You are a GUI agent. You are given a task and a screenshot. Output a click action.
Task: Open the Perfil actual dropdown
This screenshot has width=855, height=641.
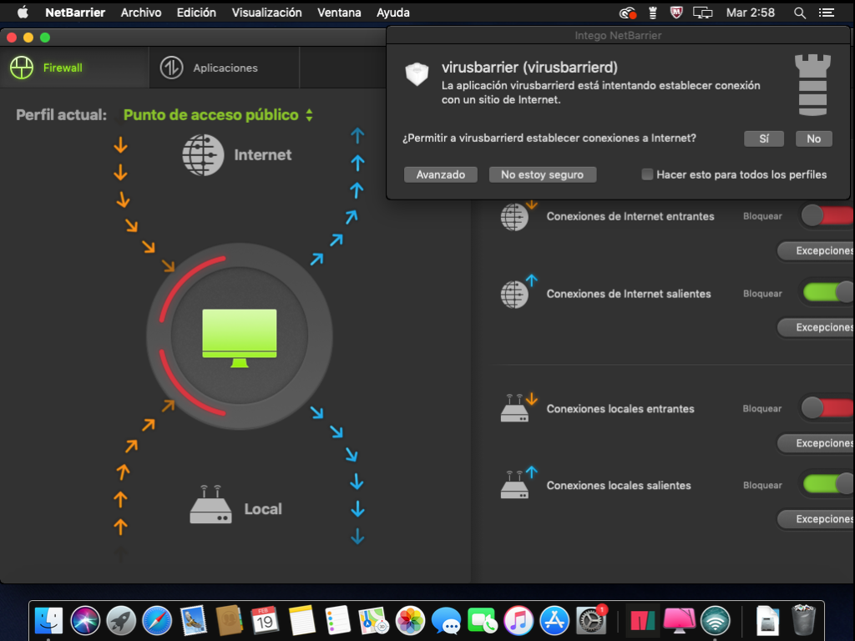[218, 115]
